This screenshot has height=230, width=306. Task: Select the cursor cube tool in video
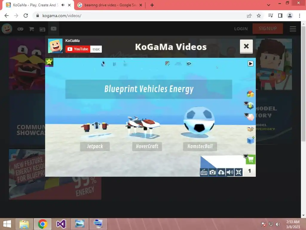pos(103,63)
